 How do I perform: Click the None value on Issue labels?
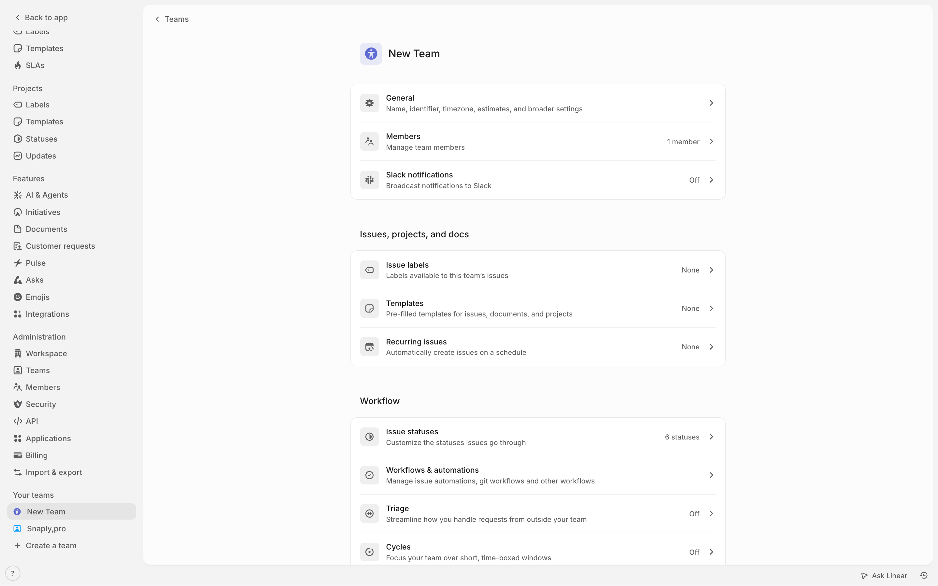(690, 270)
